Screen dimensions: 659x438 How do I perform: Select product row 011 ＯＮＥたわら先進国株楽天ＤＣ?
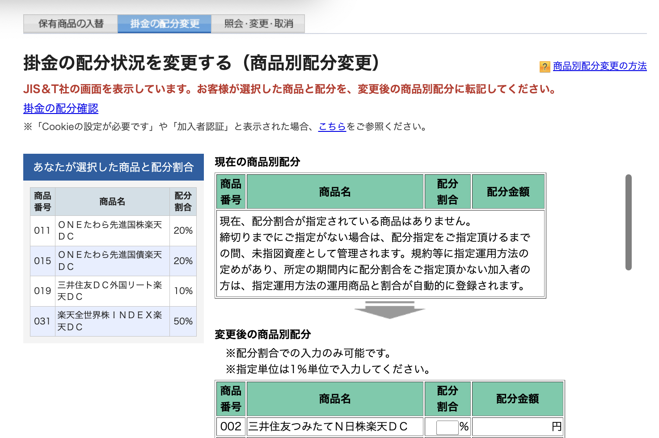(112, 231)
